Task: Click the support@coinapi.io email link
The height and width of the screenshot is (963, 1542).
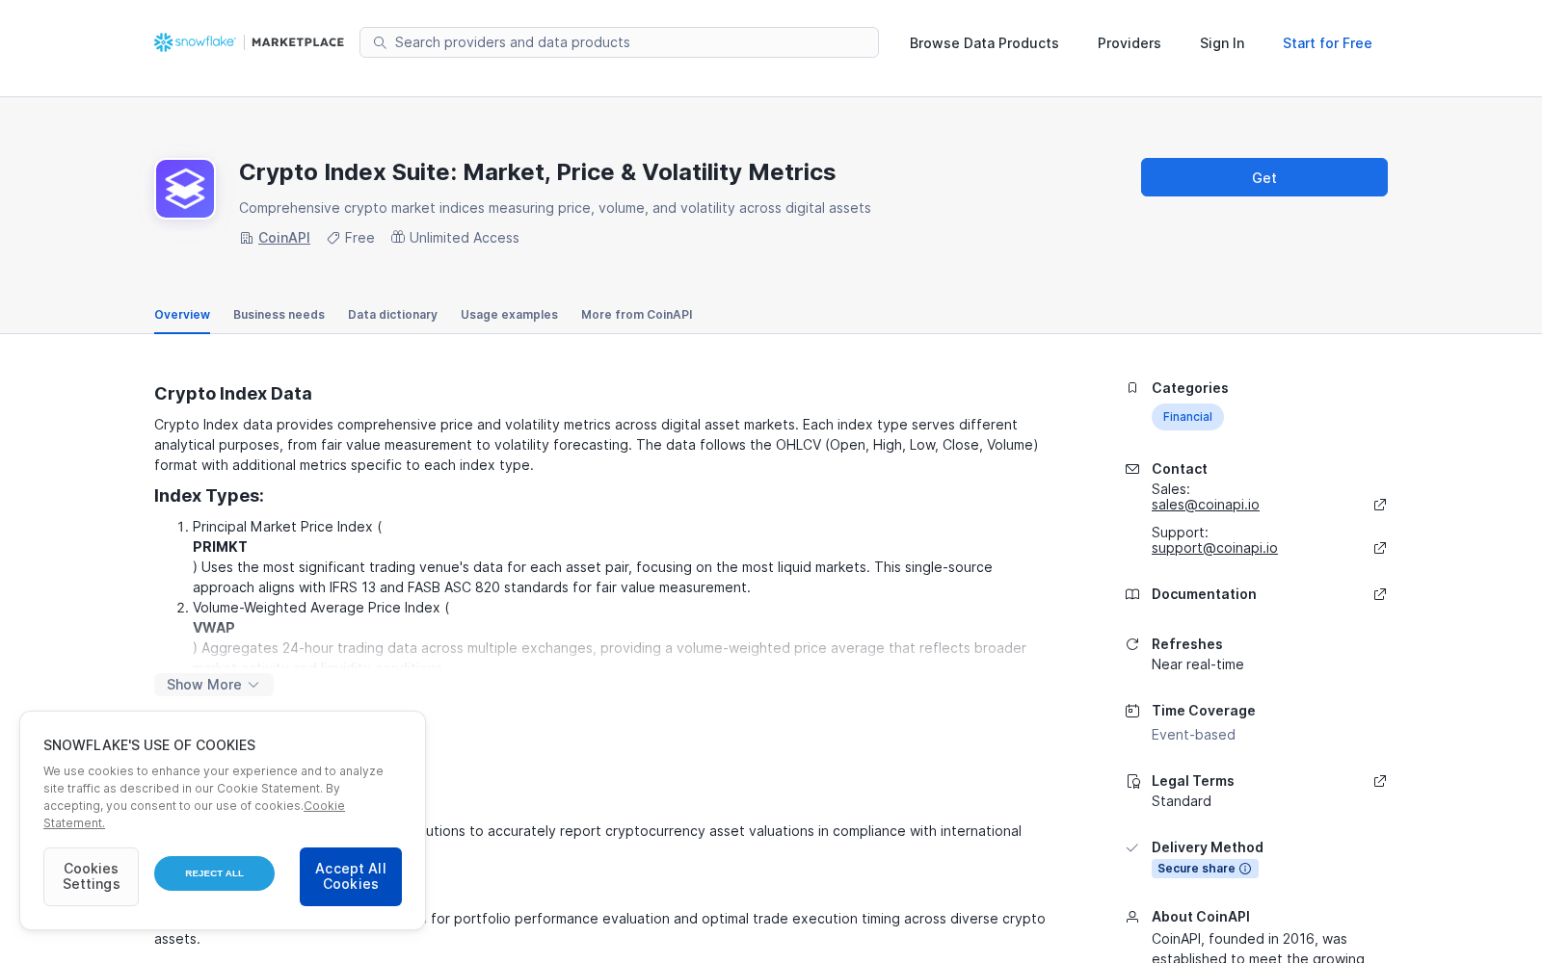Action: point(1214,548)
